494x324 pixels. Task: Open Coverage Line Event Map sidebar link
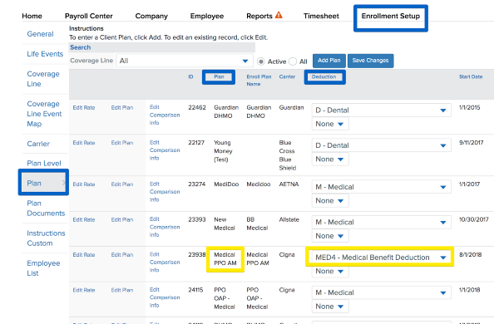[44, 114]
